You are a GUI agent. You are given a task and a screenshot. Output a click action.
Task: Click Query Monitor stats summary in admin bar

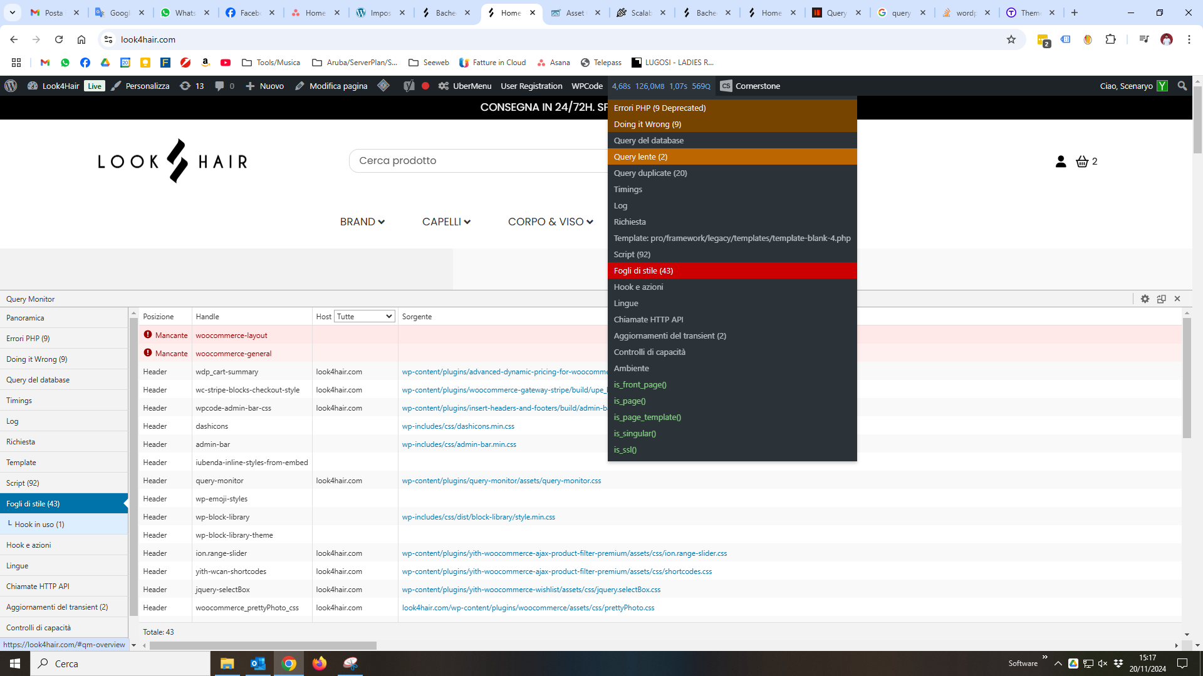[661, 86]
